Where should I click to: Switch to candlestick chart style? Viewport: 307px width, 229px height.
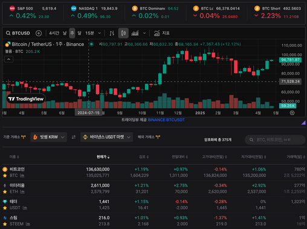pyautogui.click(x=123, y=33)
